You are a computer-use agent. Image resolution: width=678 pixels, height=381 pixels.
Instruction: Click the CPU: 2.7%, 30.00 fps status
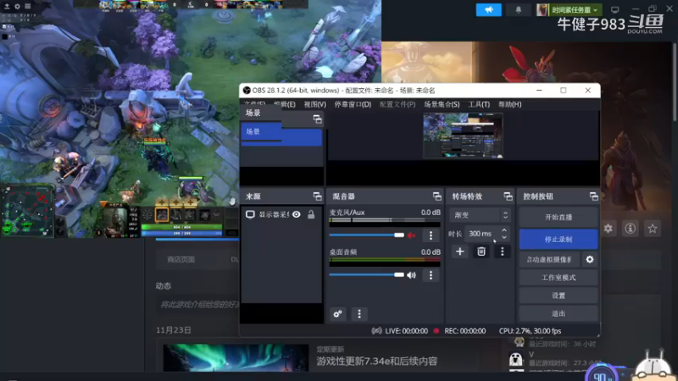[x=530, y=331]
